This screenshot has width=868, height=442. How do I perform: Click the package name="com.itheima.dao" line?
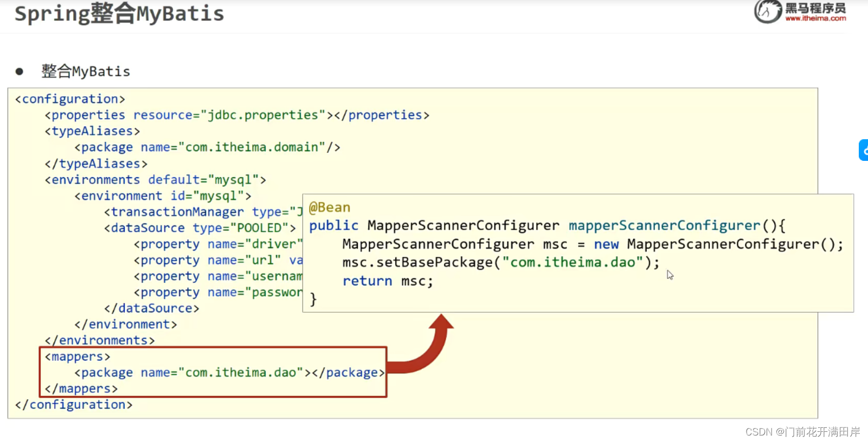point(229,373)
